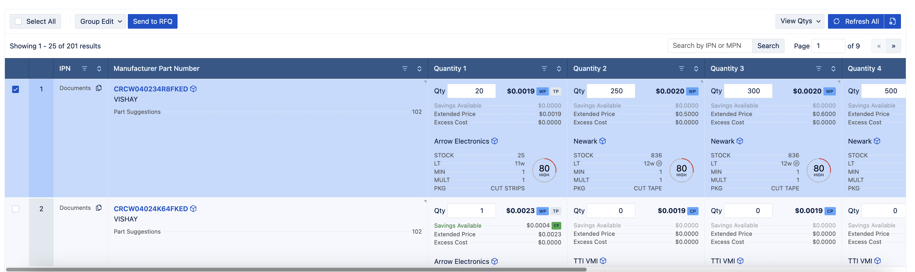Go to the next page with » arrow
Viewport: 915px width, 272px height.
click(893, 46)
